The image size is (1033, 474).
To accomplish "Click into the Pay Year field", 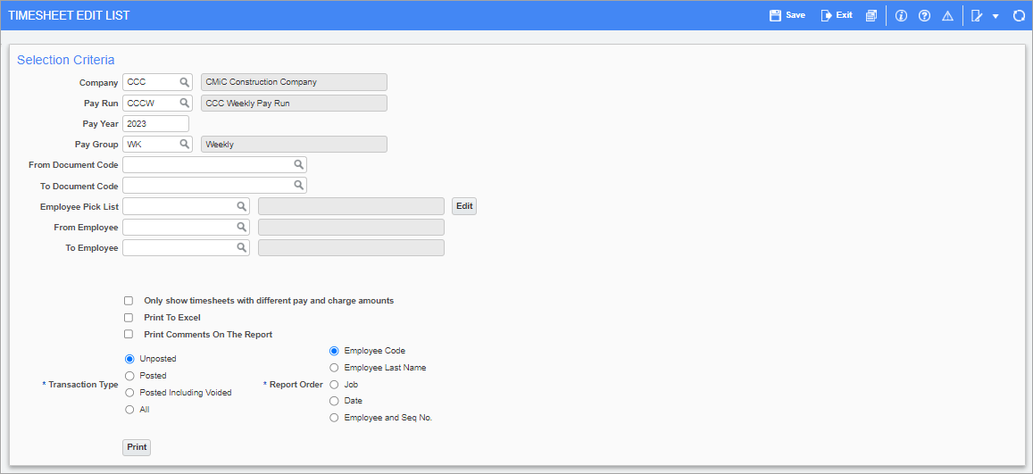I will [155, 124].
